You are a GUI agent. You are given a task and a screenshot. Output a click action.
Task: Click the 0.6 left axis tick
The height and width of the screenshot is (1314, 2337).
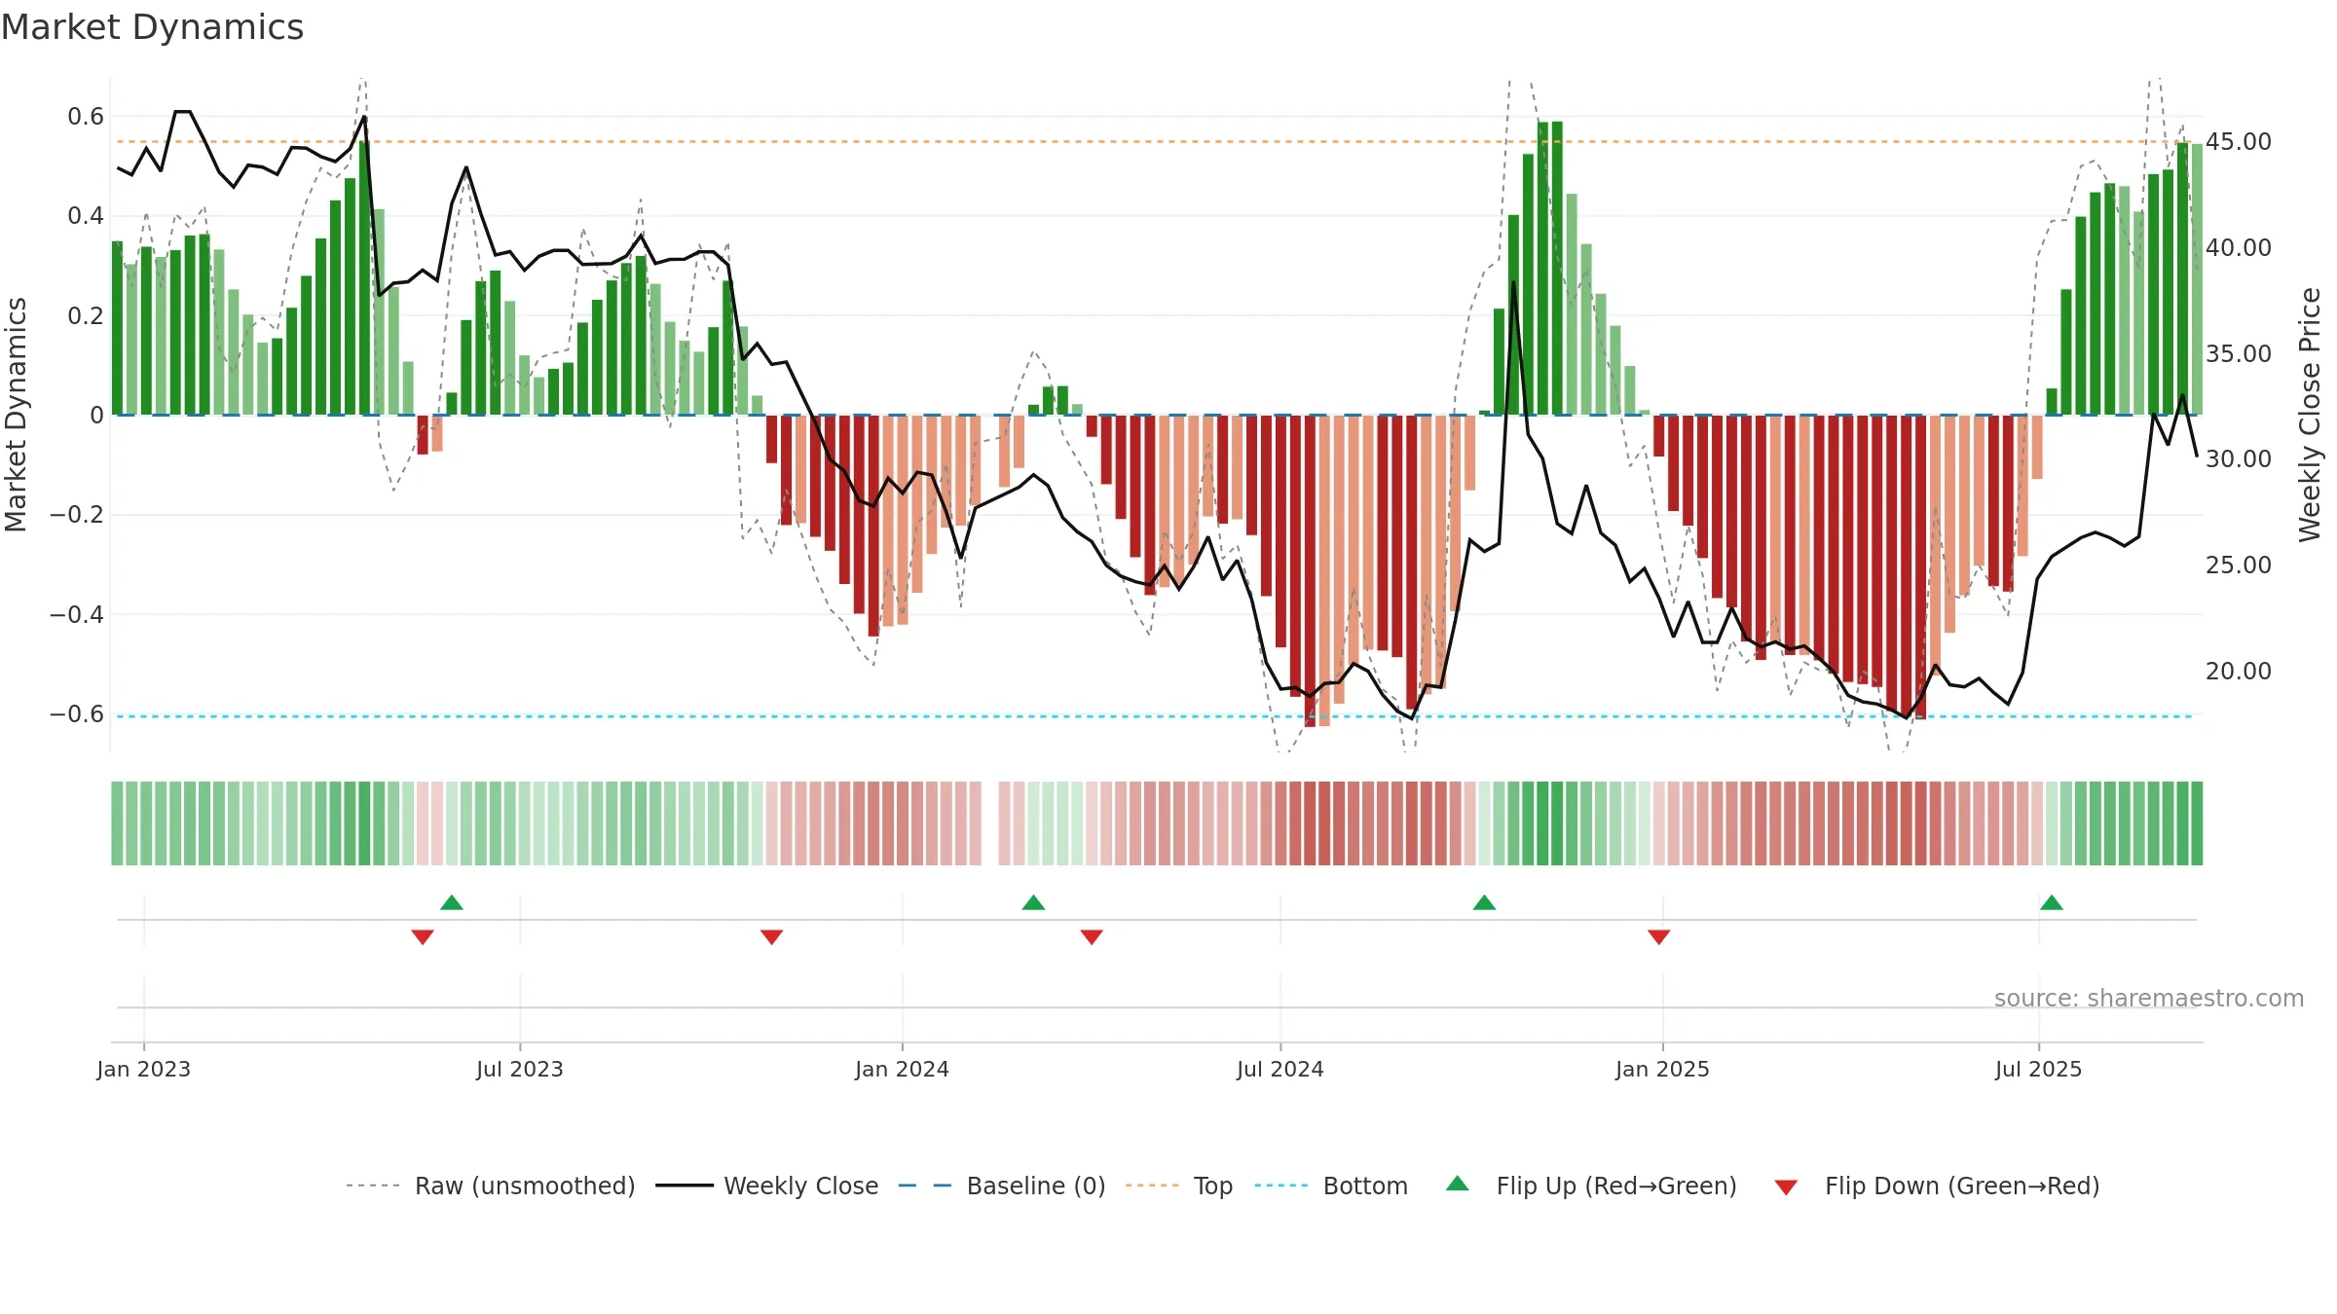coord(86,116)
